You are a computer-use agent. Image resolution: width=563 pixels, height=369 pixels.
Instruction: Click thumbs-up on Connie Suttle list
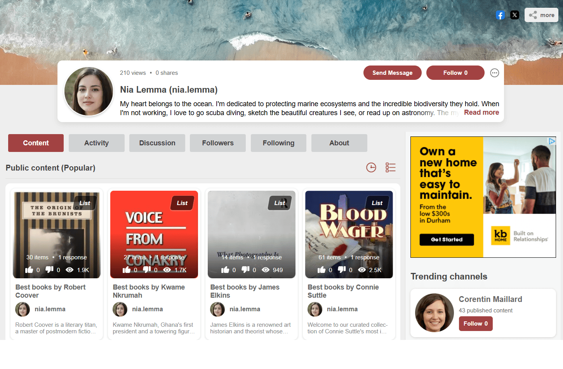[x=321, y=270]
